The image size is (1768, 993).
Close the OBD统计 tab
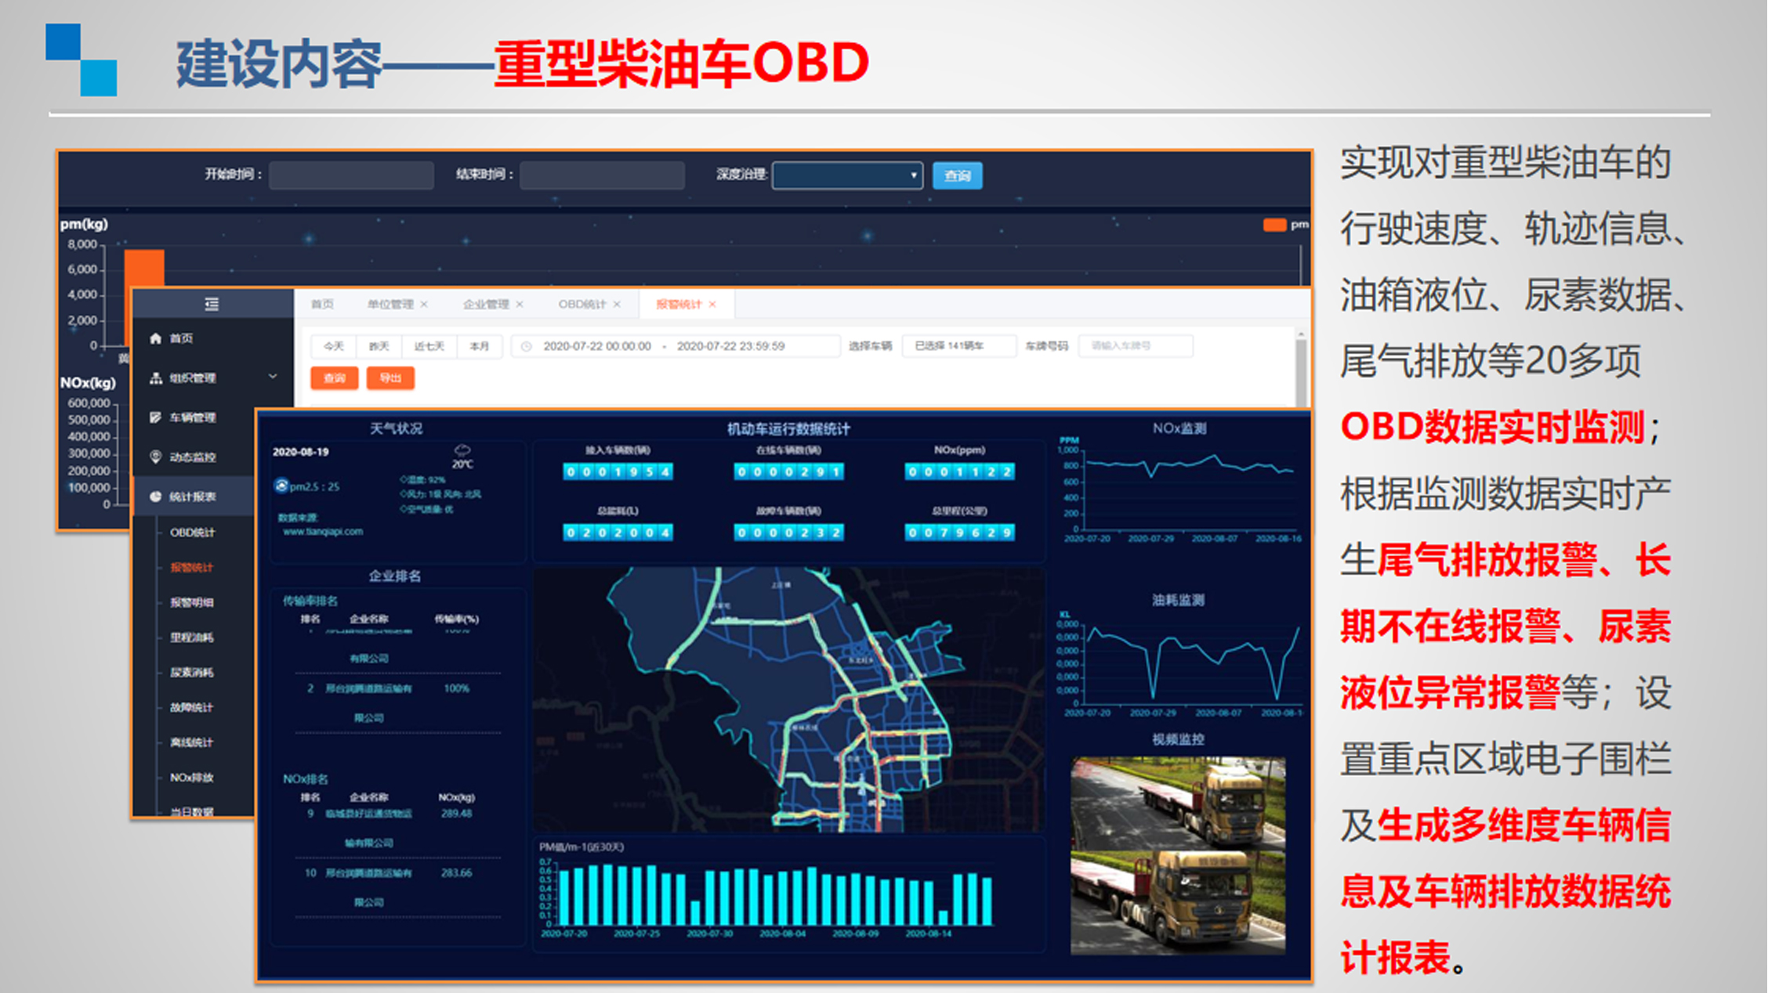(x=617, y=305)
